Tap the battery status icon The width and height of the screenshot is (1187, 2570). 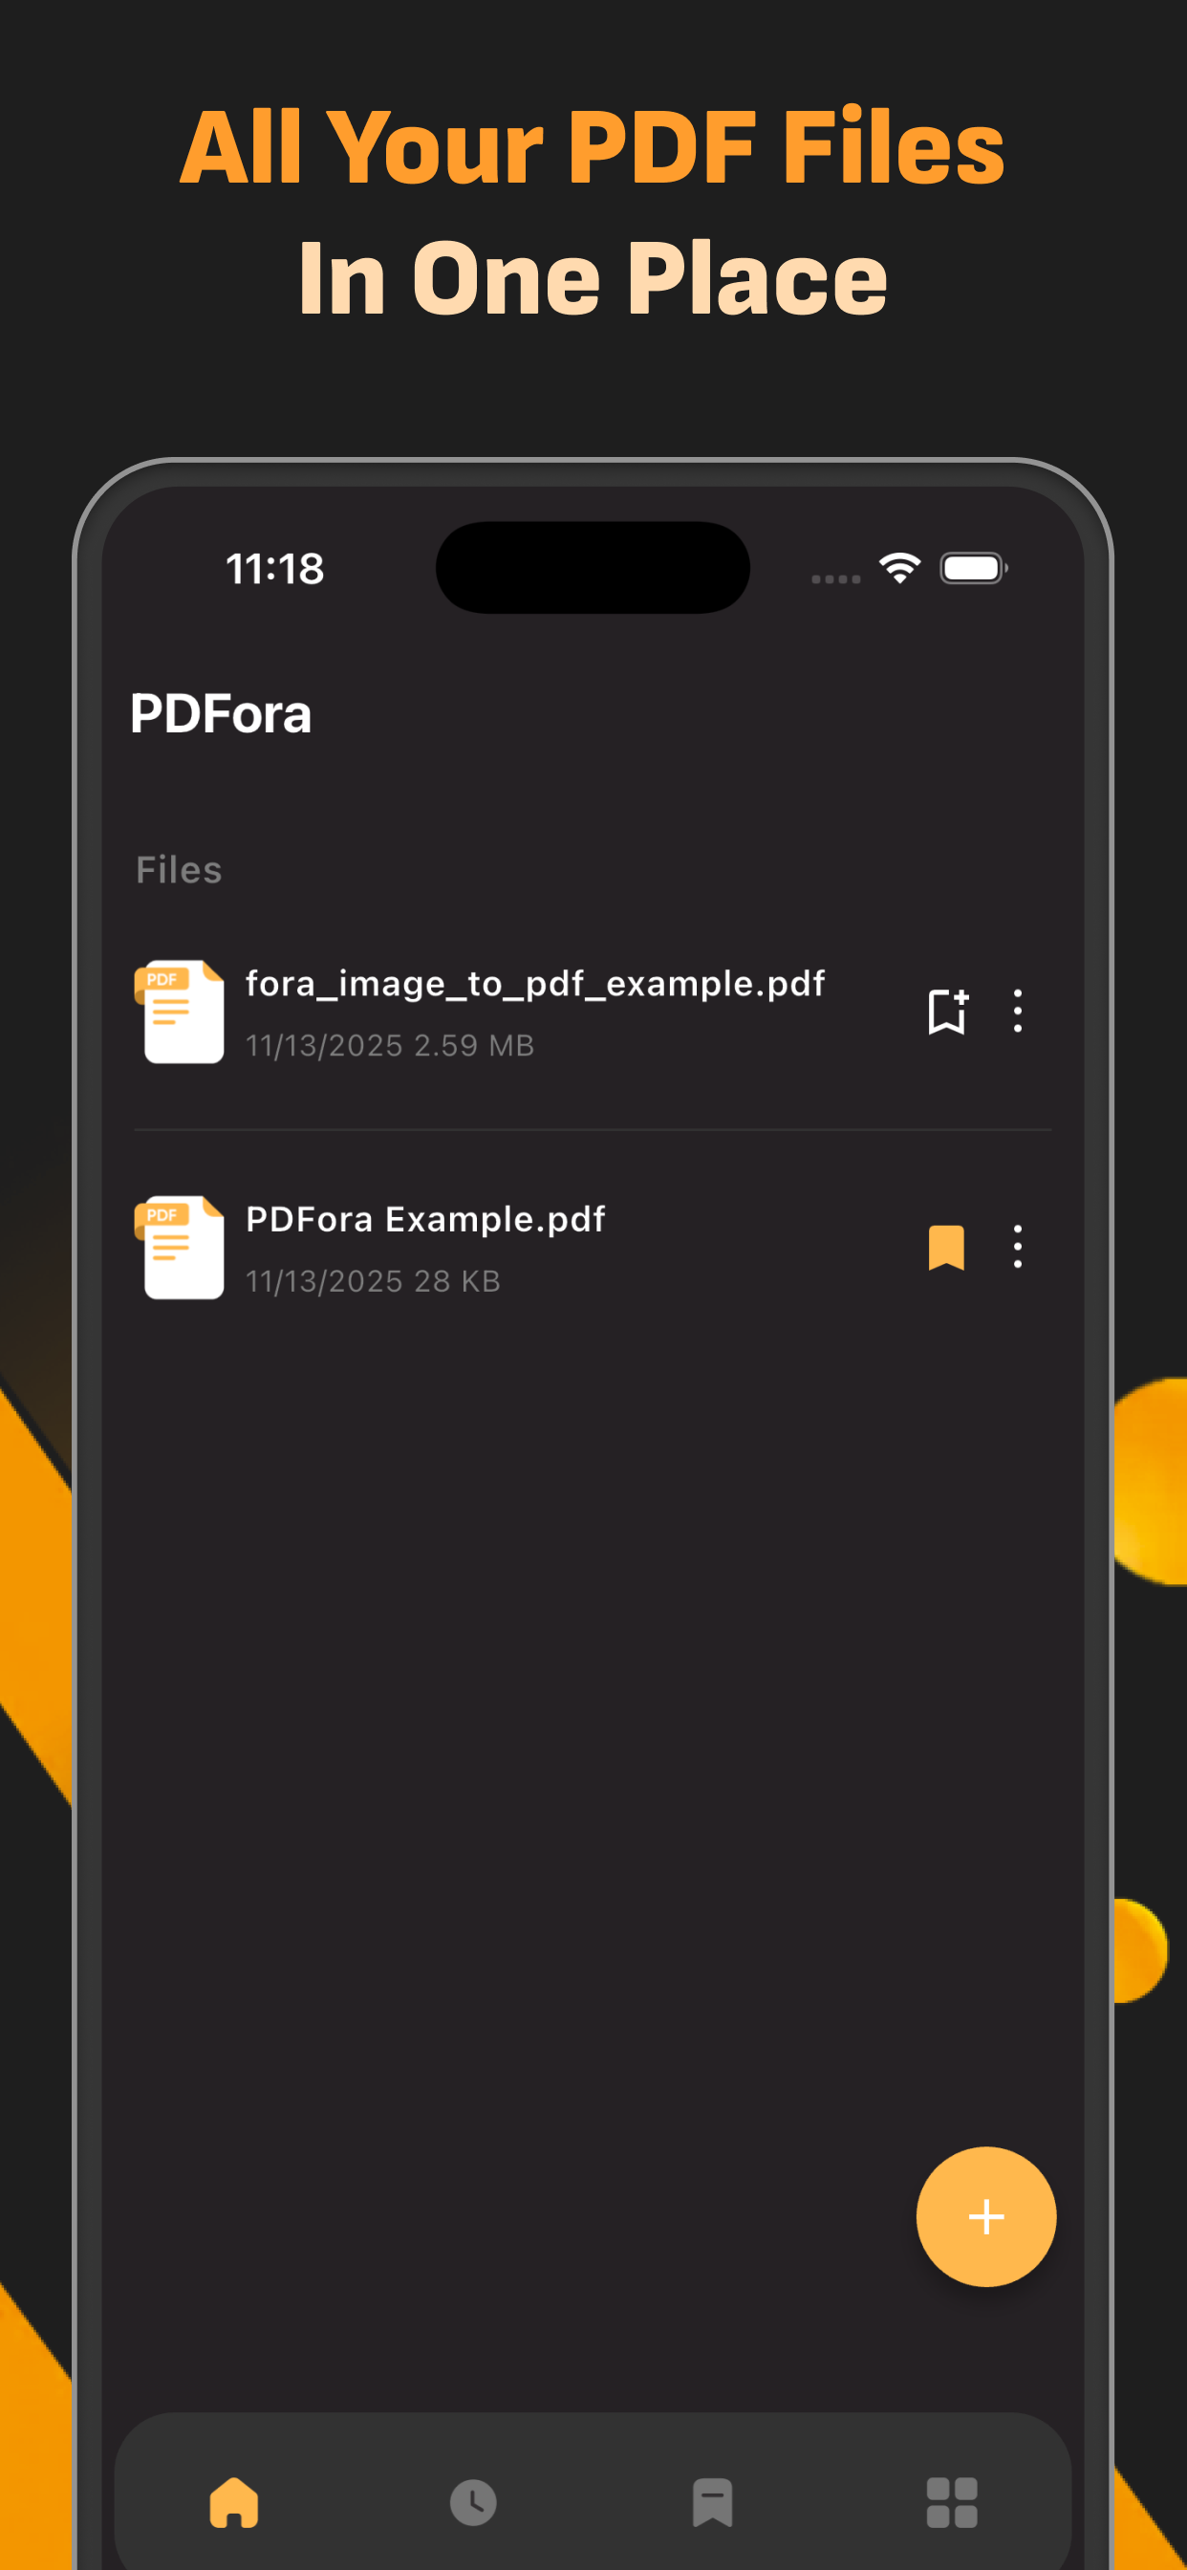[x=974, y=569]
